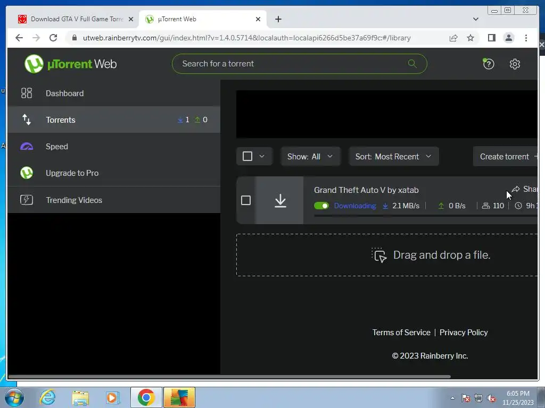Bookmark this page with the star icon
This screenshot has height=408, width=545.
470,38
